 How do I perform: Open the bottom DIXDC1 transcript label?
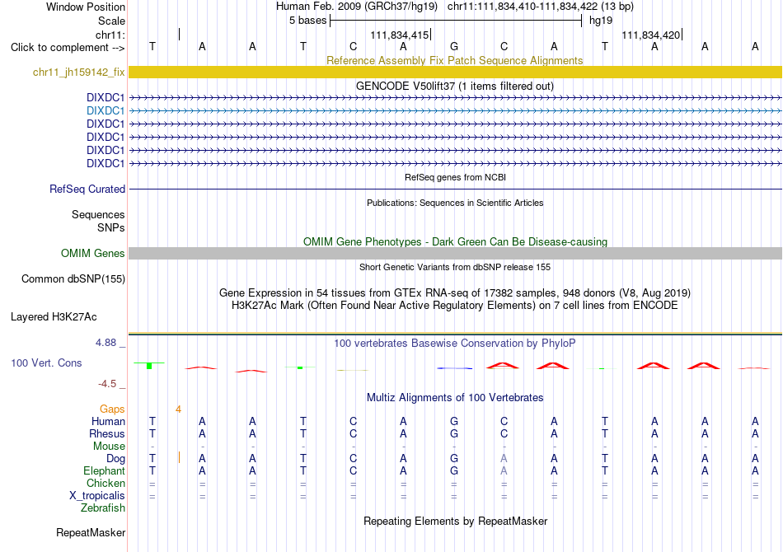coord(105,163)
